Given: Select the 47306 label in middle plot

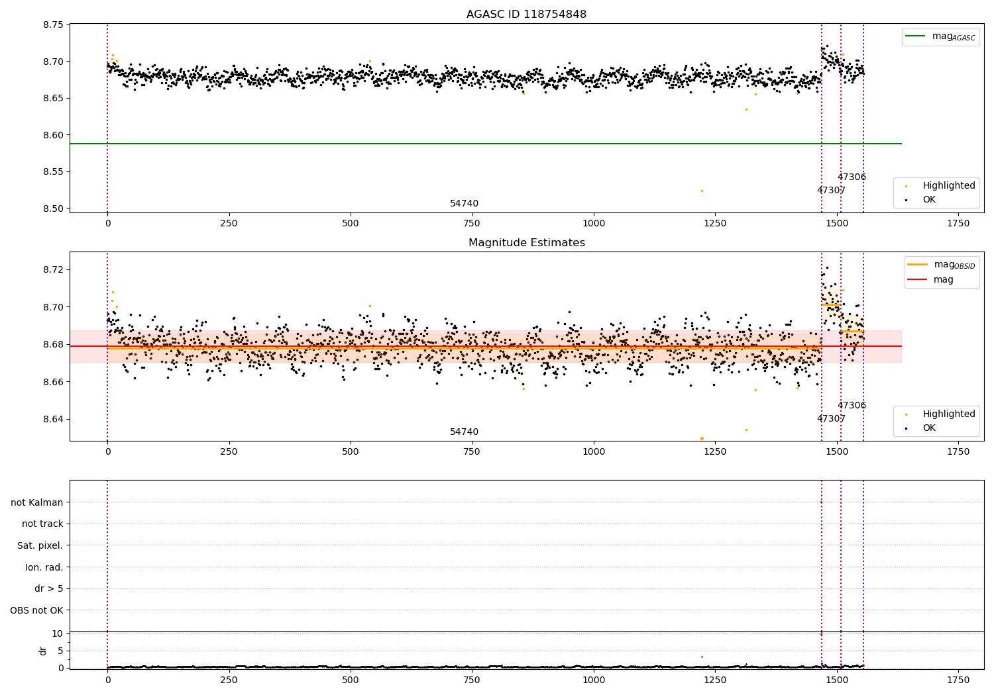Looking at the screenshot, I should 852,406.
